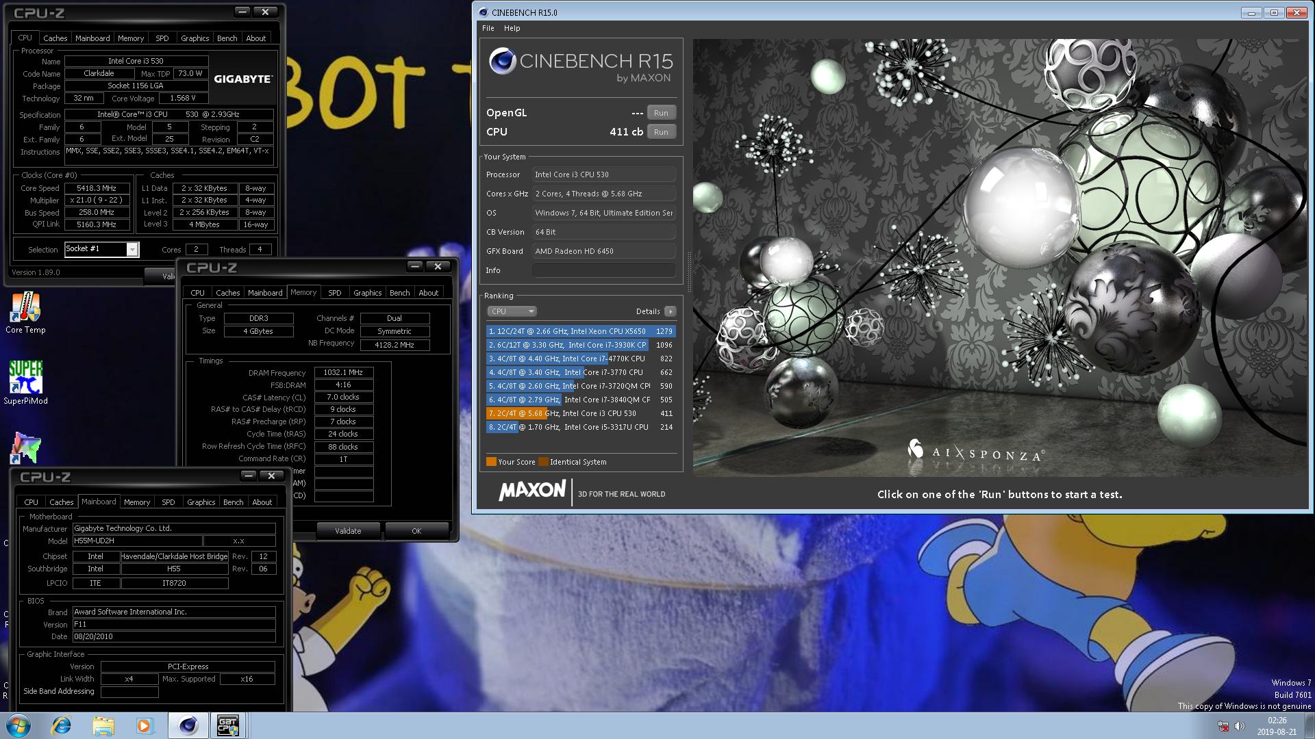Open the Core Temp desktop icon
The width and height of the screenshot is (1315, 739).
(25, 313)
